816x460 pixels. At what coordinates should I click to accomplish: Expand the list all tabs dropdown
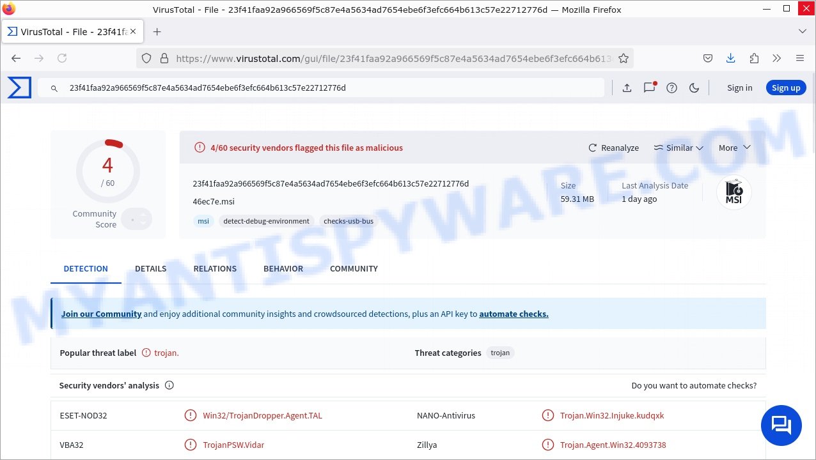point(803,31)
